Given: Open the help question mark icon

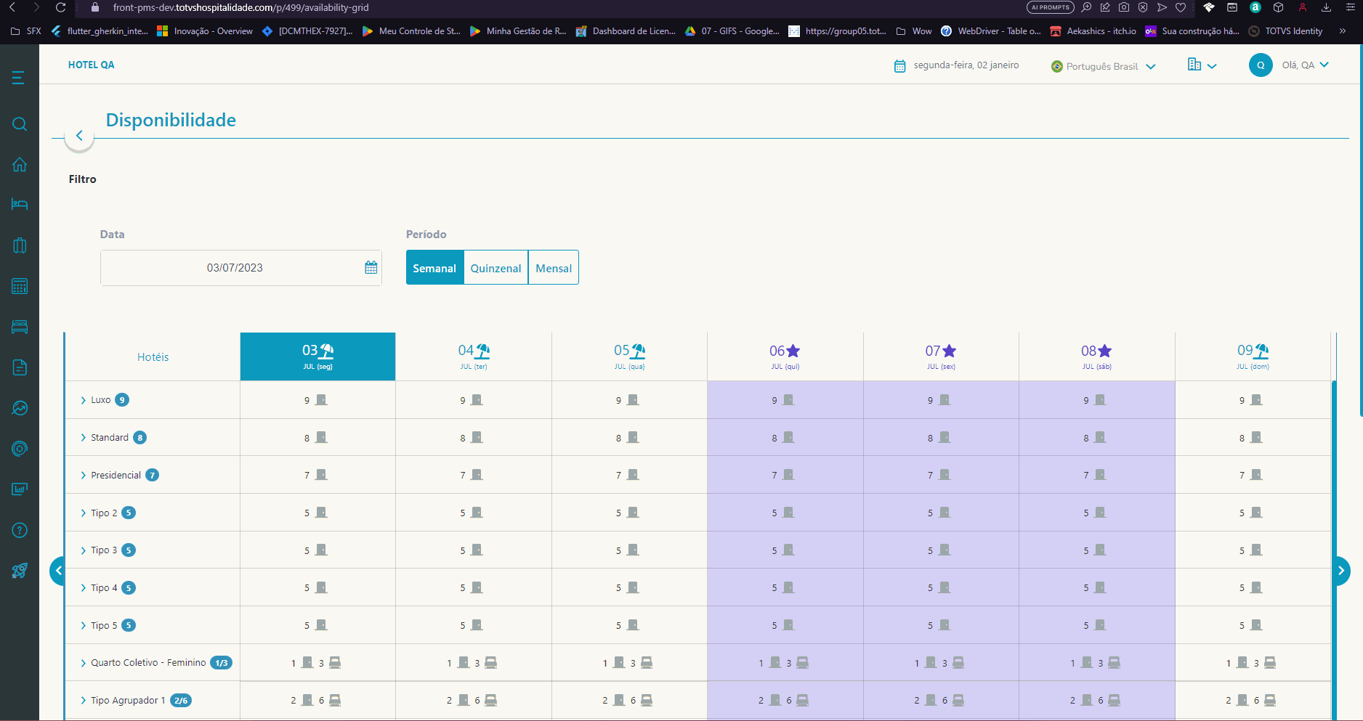Looking at the screenshot, I should 20,530.
